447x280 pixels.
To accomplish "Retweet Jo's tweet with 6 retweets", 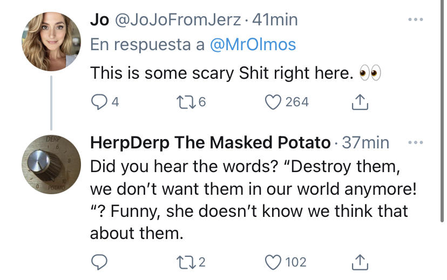I will 186,102.
